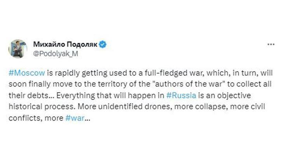Click the blue verified checkmark badge

point(103,44)
